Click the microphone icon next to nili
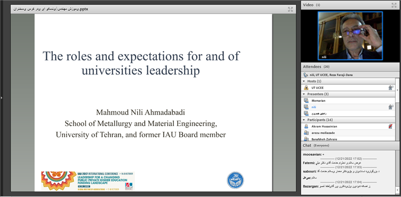 390,107
